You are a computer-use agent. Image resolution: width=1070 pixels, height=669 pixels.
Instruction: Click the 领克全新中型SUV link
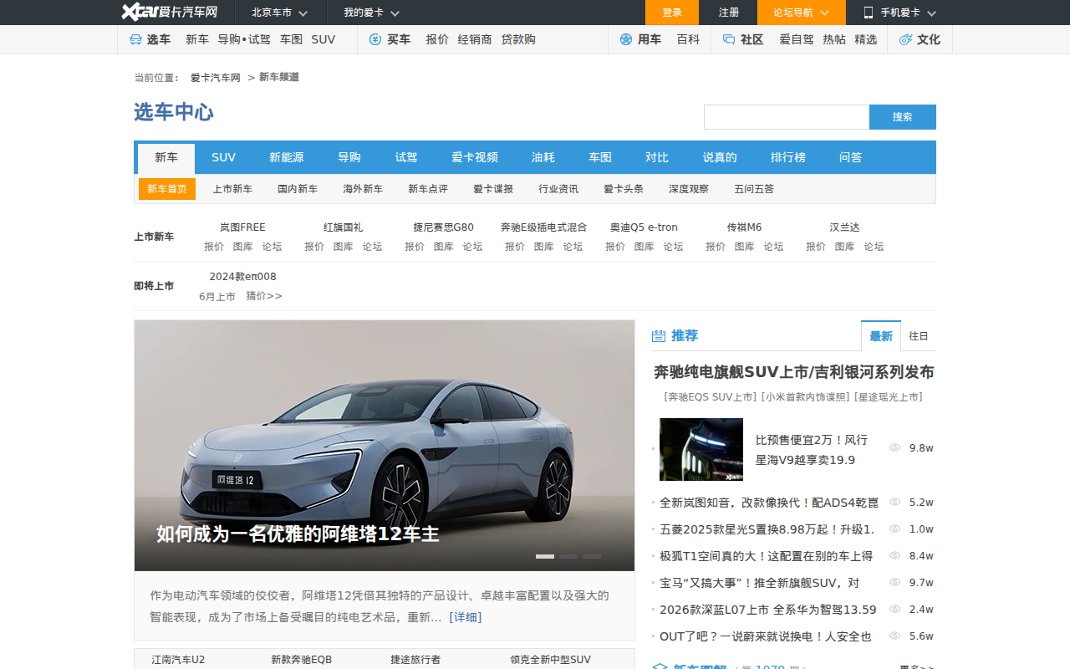tap(550, 660)
